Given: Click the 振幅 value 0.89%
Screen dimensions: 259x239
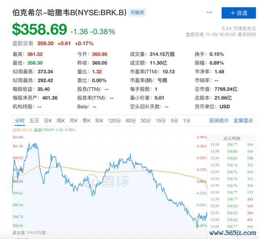Looking at the screenshot, I should [217, 63].
